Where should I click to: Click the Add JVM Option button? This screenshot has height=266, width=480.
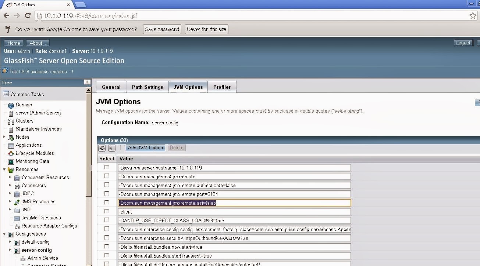[145, 147]
